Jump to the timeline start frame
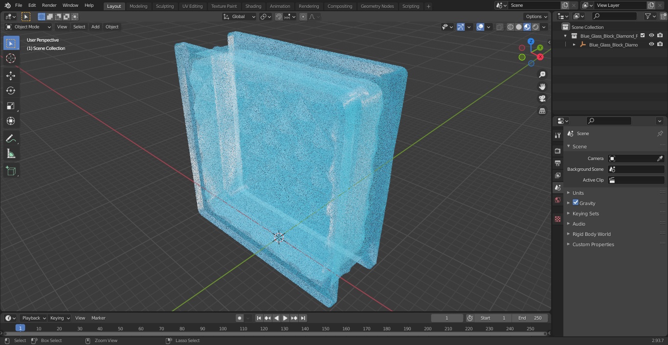The height and width of the screenshot is (345, 668). coord(259,318)
